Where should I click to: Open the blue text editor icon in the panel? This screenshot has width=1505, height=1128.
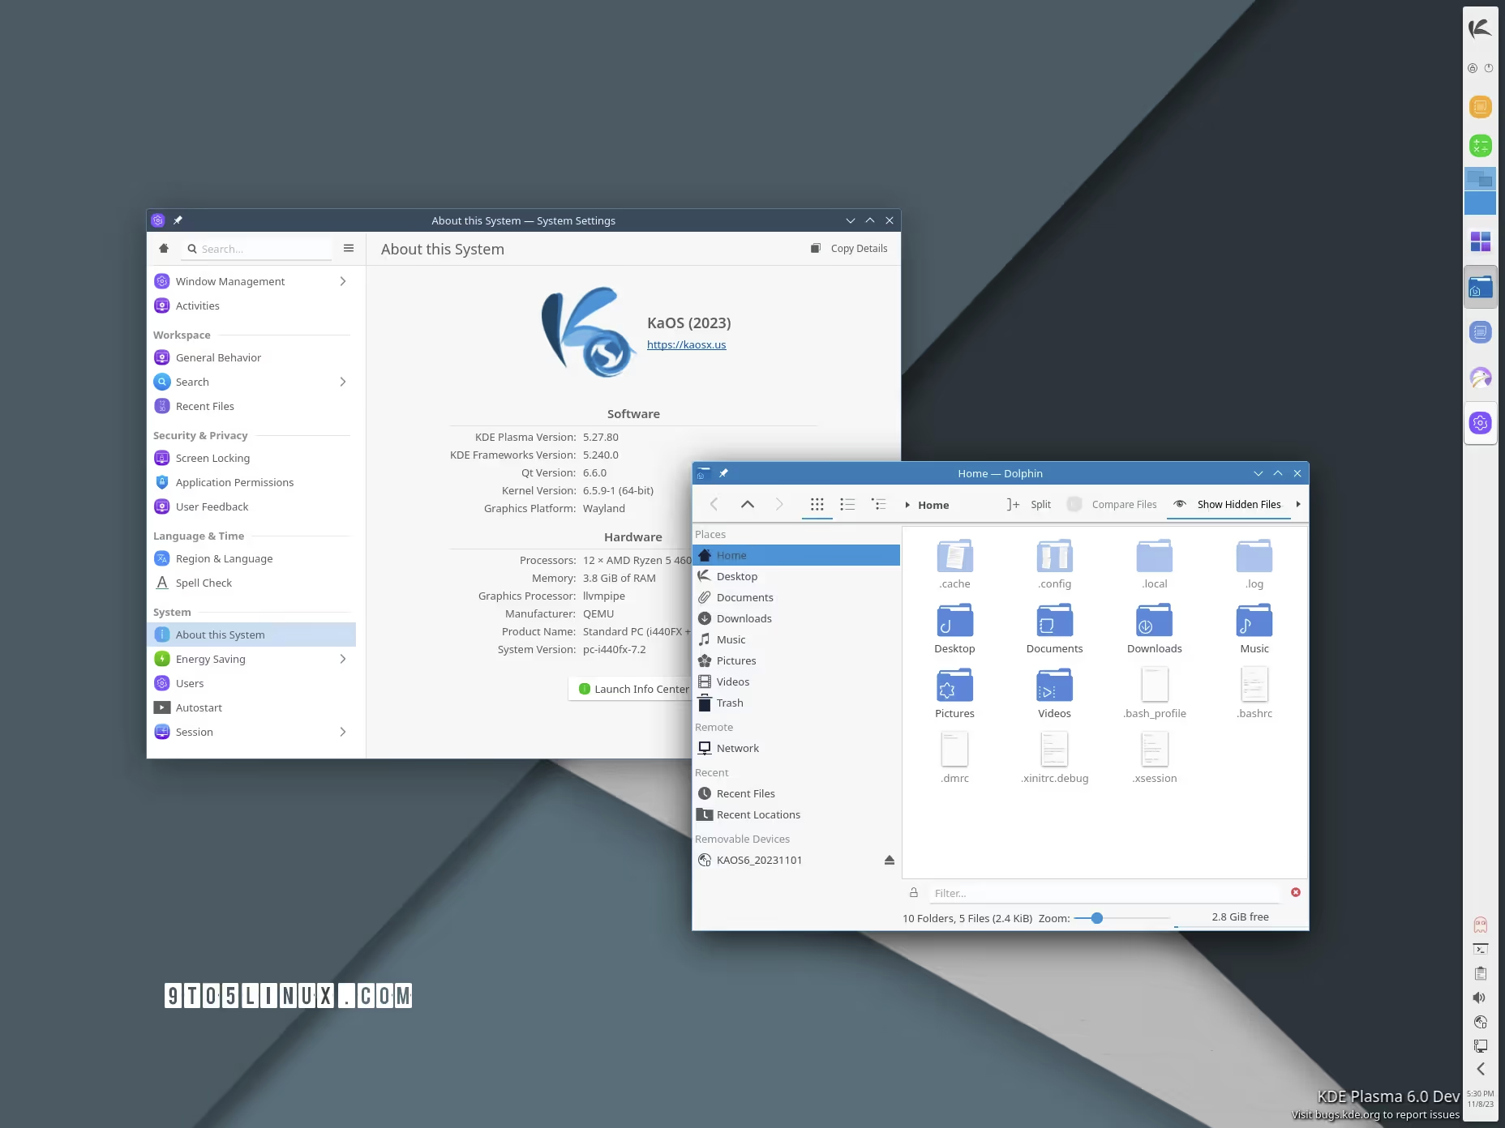pos(1480,331)
